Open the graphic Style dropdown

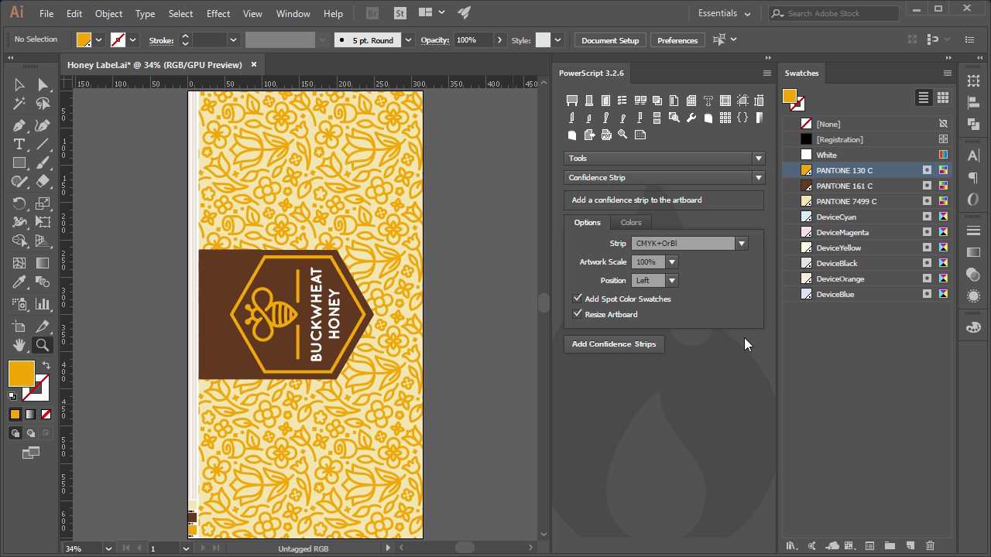[x=557, y=40]
